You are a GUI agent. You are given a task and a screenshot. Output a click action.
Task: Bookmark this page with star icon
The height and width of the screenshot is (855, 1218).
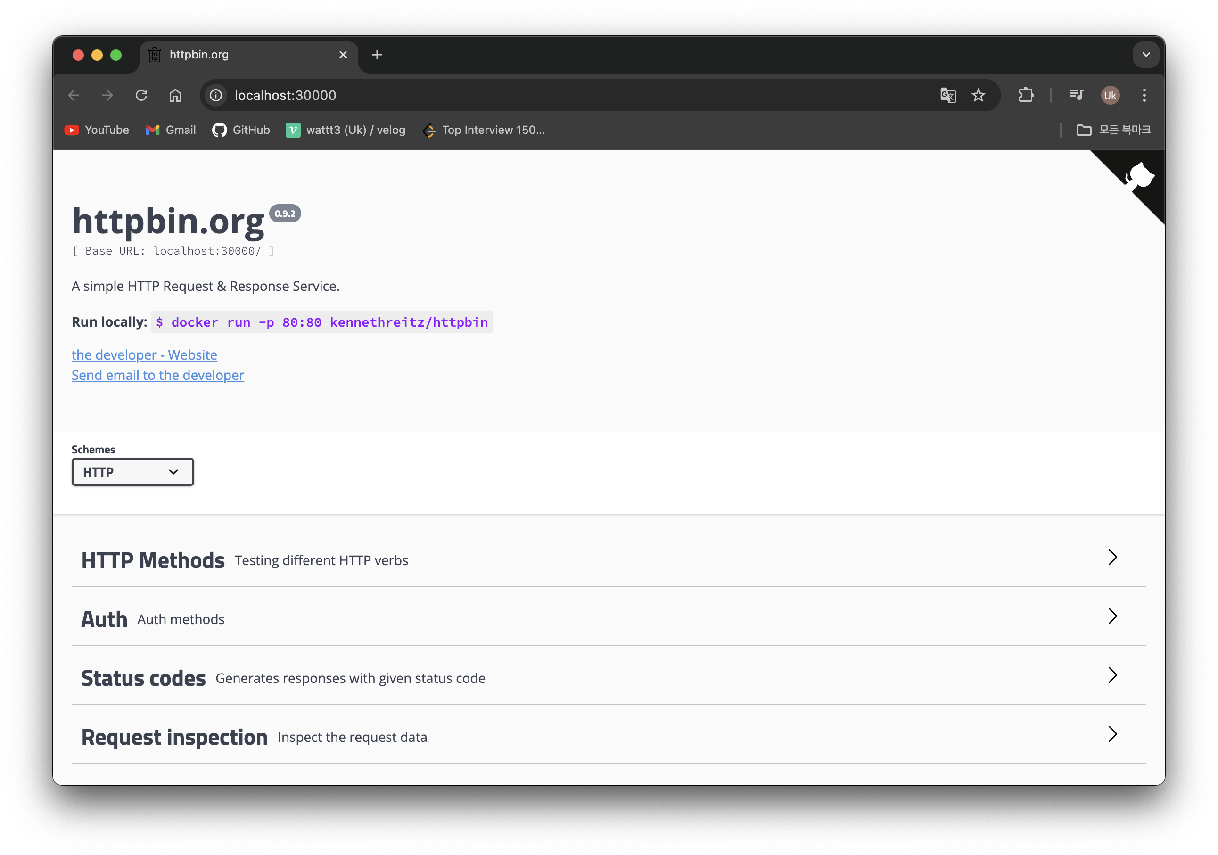tap(978, 96)
